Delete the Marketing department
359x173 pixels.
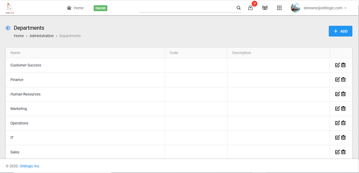click(x=343, y=108)
